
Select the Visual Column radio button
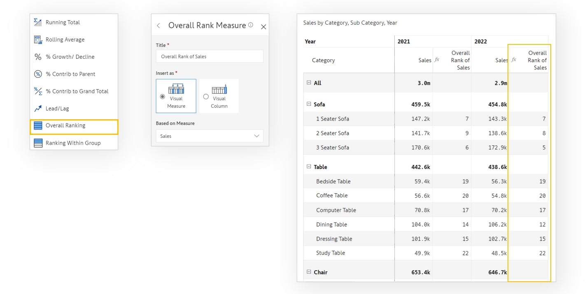[206, 97]
